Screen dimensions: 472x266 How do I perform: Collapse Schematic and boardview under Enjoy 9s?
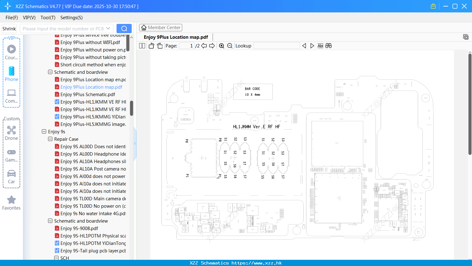tap(50, 221)
